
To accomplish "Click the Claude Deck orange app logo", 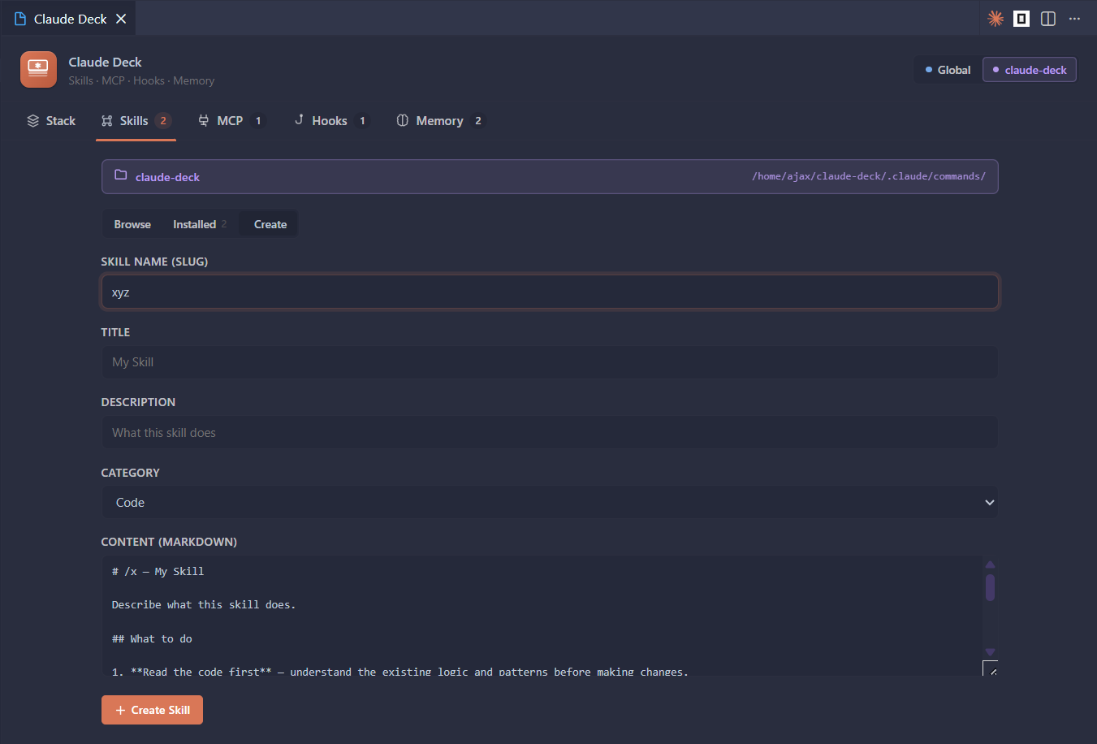I will click(x=38, y=70).
